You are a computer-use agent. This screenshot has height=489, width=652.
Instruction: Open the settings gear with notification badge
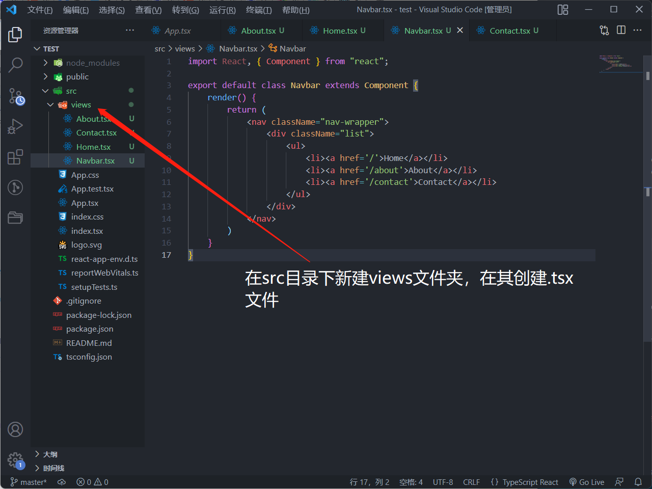click(x=15, y=460)
